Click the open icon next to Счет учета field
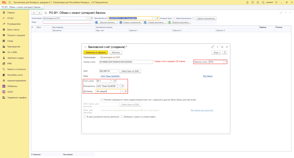The width and height of the screenshot is (294, 158). (115, 81)
